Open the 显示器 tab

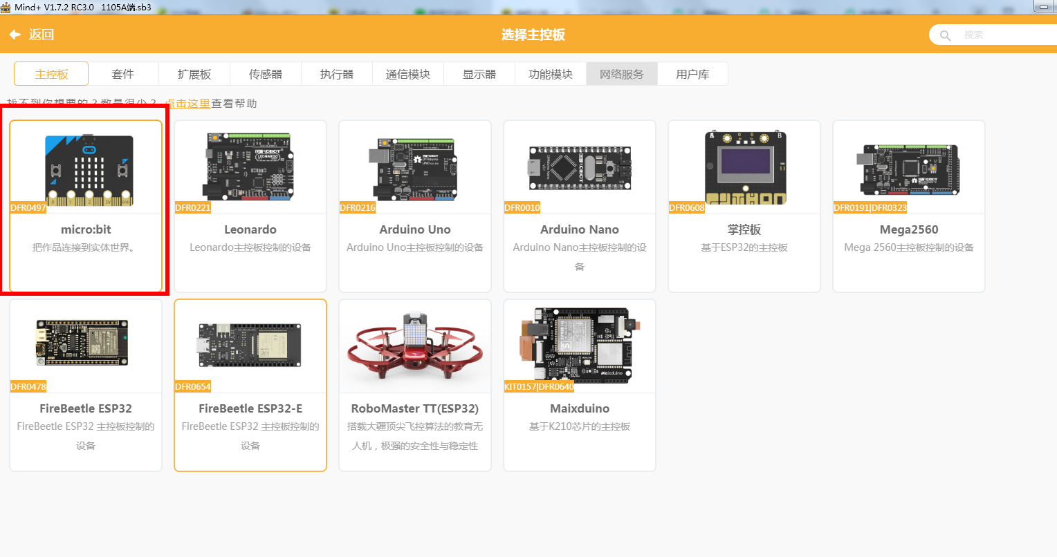pyautogui.click(x=479, y=74)
